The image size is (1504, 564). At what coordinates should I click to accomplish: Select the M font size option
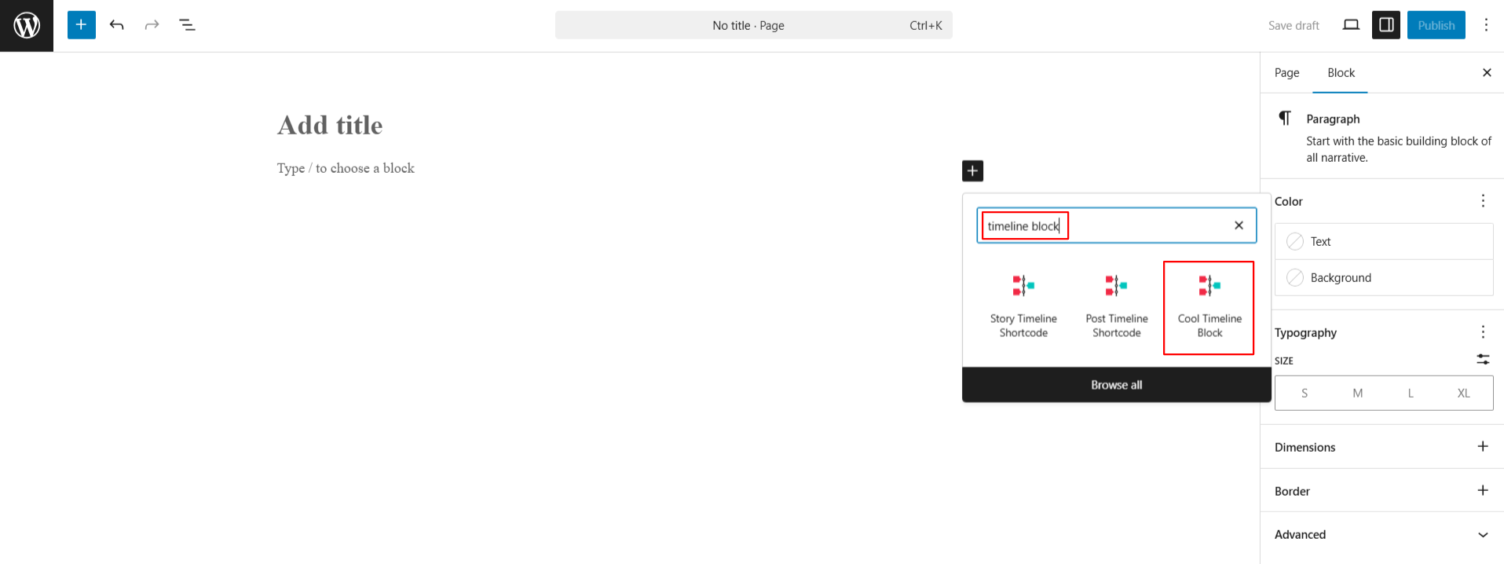(x=1357, y=394)
